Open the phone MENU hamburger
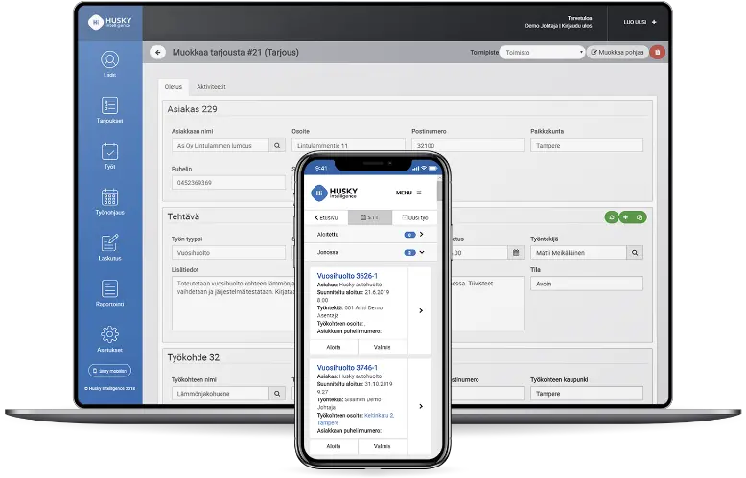The image size is (746, 478). pyautogui.click(x=418, y=193)
